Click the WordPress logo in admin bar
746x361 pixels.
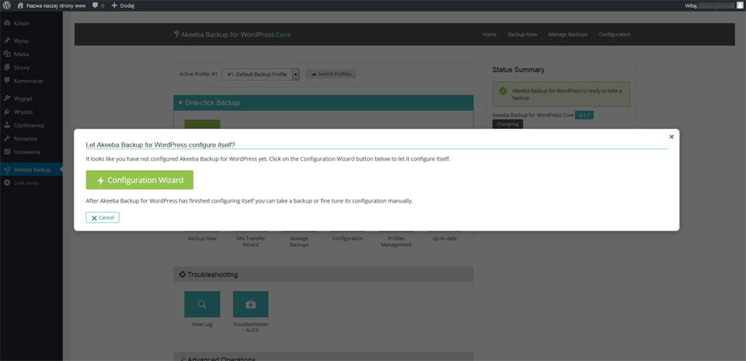point(7,5)
